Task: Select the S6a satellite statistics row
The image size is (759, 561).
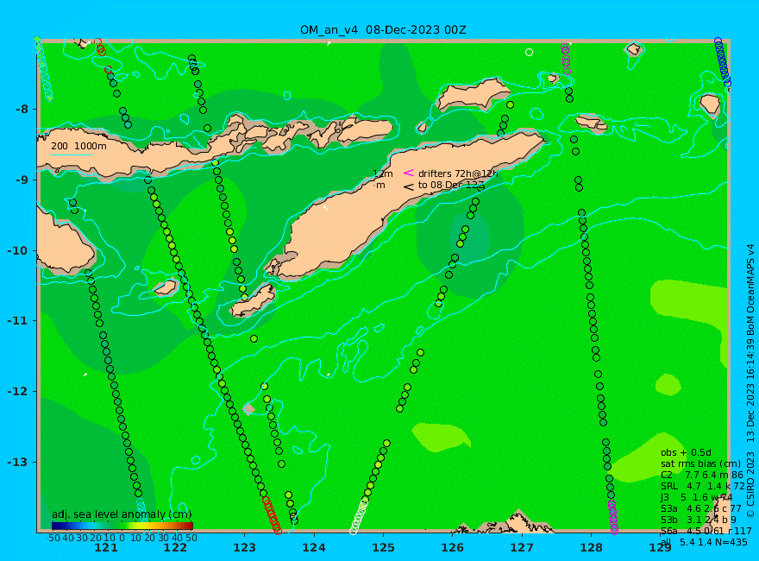Action: point(706,531)
